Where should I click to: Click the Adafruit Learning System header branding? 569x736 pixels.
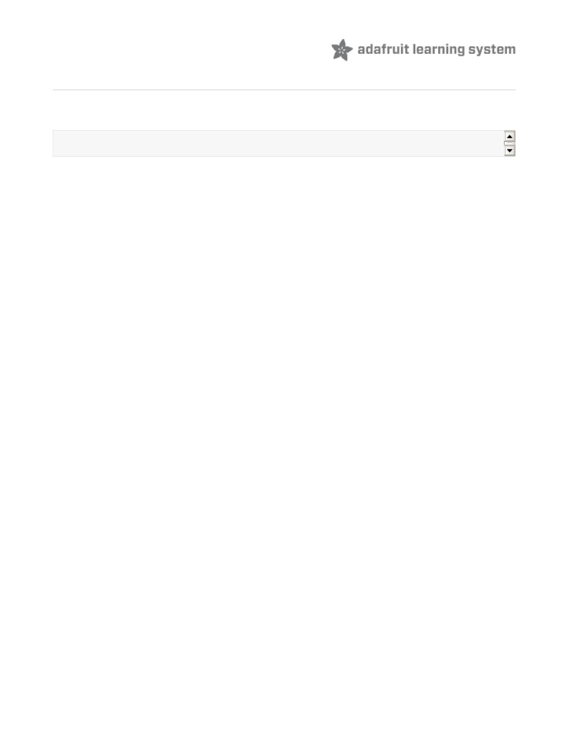click(423, 50)
